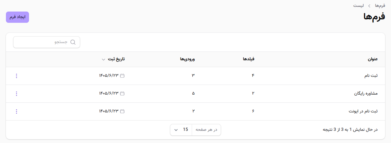Screen dimensions: 391x143
Task: Click fields count ۴ in ثبت نام row
Action: (253, 76)
